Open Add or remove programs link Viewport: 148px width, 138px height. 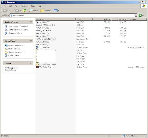point(18,30)
